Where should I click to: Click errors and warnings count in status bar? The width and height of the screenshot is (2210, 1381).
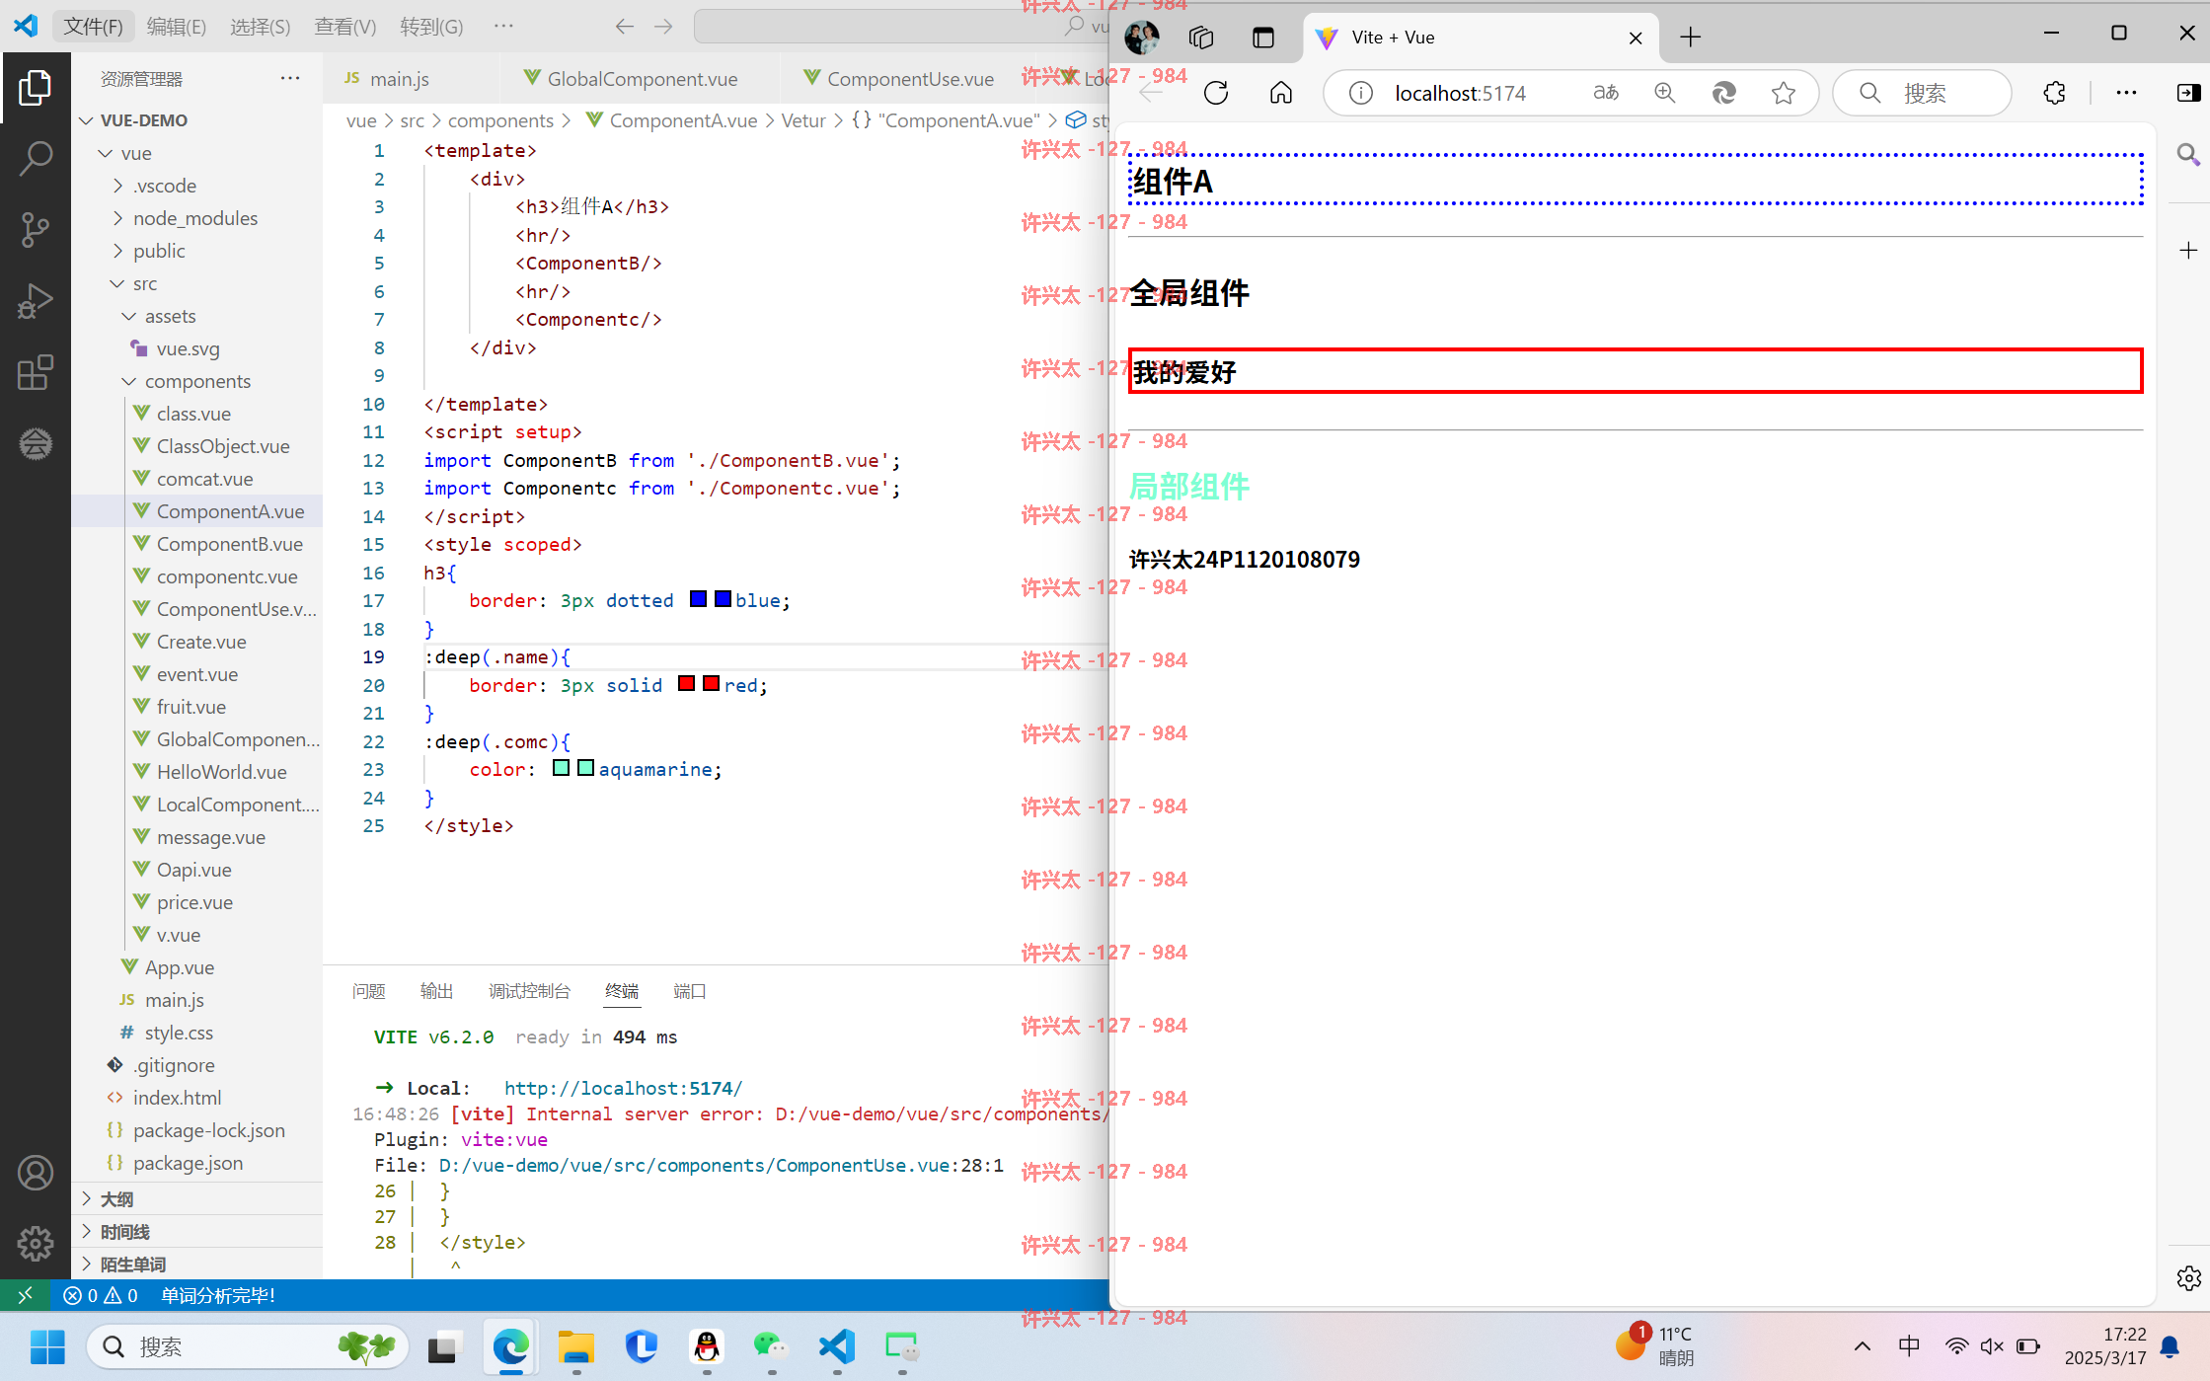101,1295
